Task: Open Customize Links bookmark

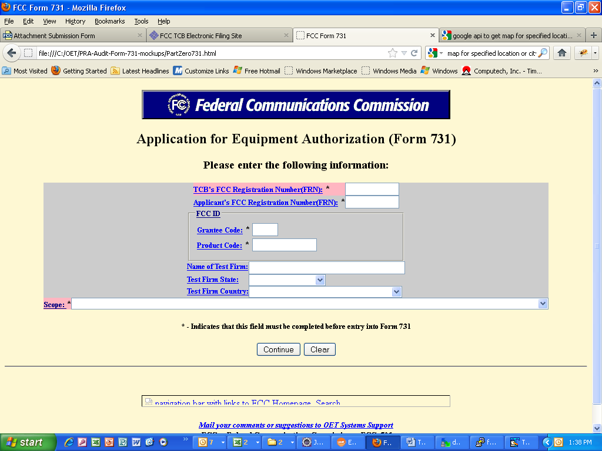Action: (x=201, y=71)
